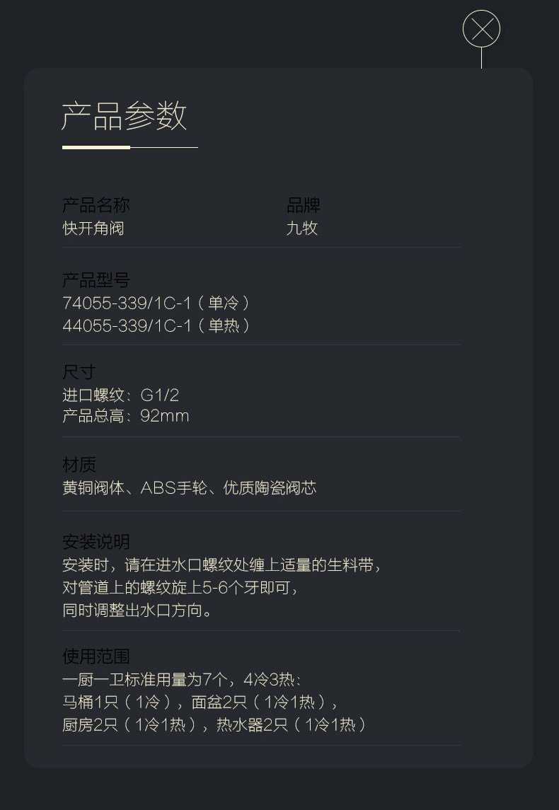Image resolution: width=559 pixels, height=810 pixels.
Task: Click the line mentioning 生料带
Action: (222, 565)
